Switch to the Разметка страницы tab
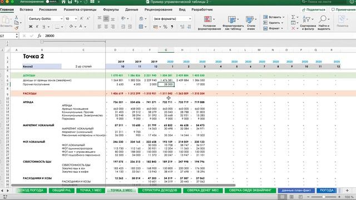Image resolution: width=356 pixels, height=200 pixels. [80, 9]
